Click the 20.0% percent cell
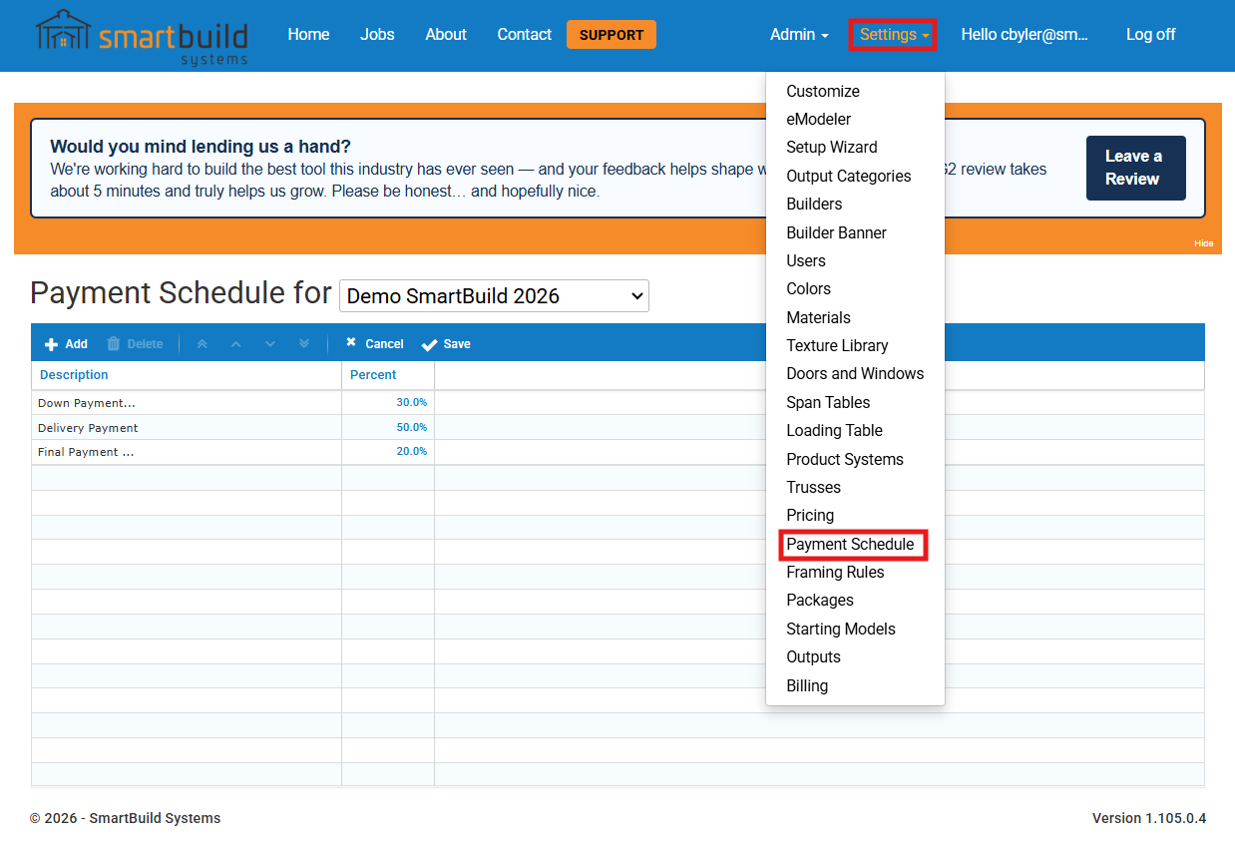Screen dimensions: 1235x854 [x=388, y=452]
